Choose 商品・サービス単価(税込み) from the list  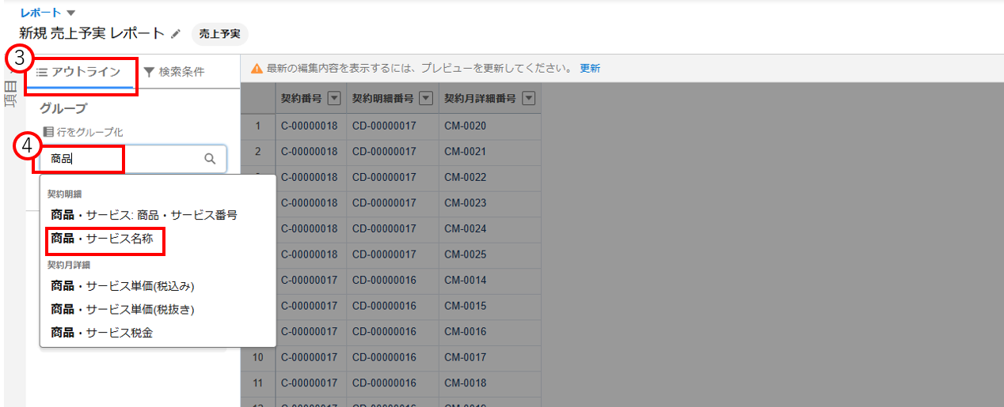(123, 286)
